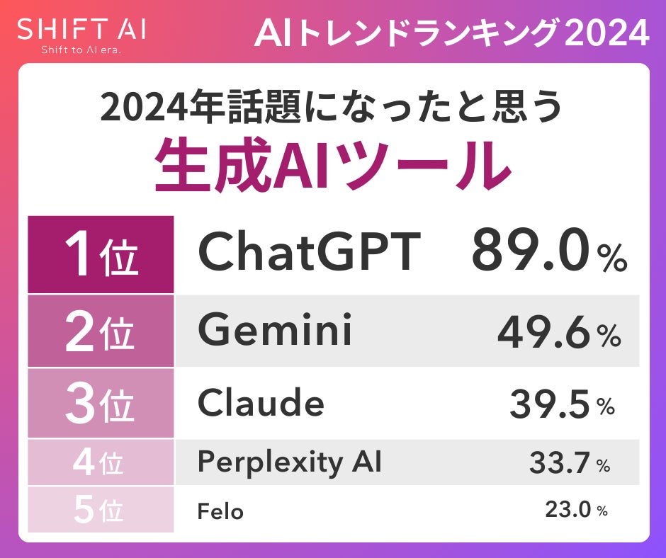The height and width of the screenshot is (558, 666).
Task: Click the Gemini name
Action: tap(275, 330)
